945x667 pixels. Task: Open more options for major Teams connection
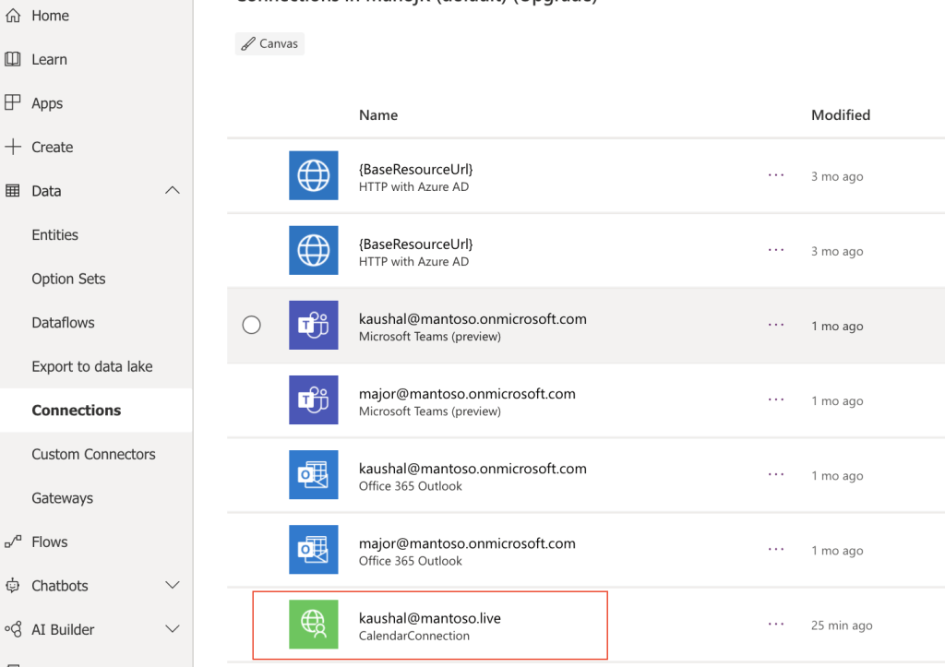(776, 400)
